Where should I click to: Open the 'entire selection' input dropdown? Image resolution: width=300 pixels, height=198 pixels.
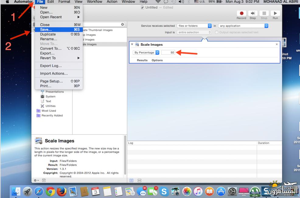[194, 32]
